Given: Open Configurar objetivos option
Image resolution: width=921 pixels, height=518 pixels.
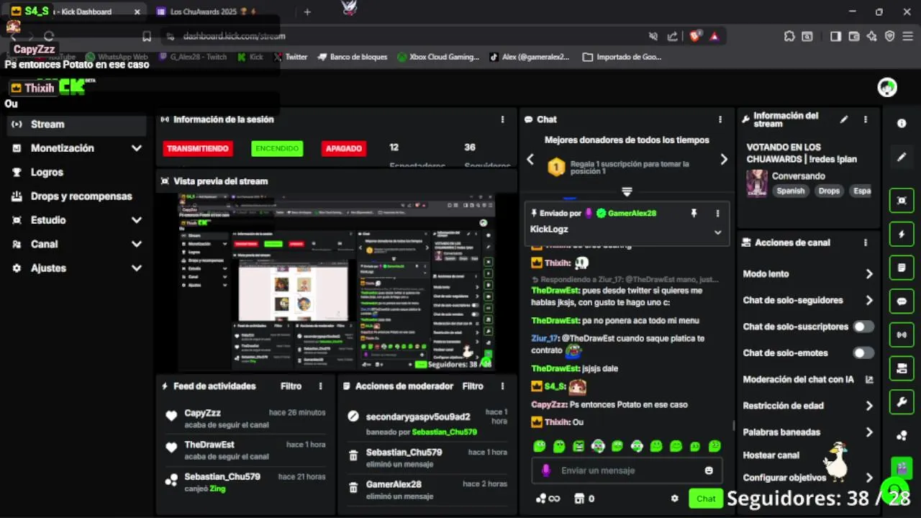Looking at the screenshot, I should (x=807, y=478).
